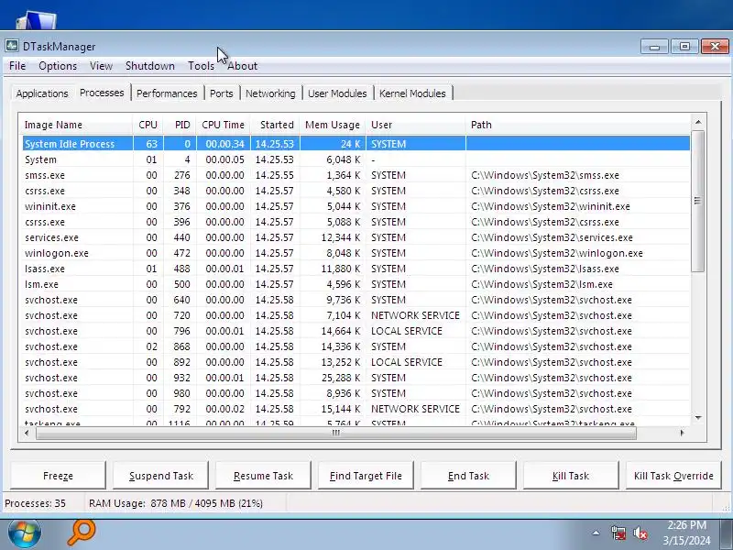Click the Resume Task button
This screenshot has width=733, height=550.
[263, 476]
